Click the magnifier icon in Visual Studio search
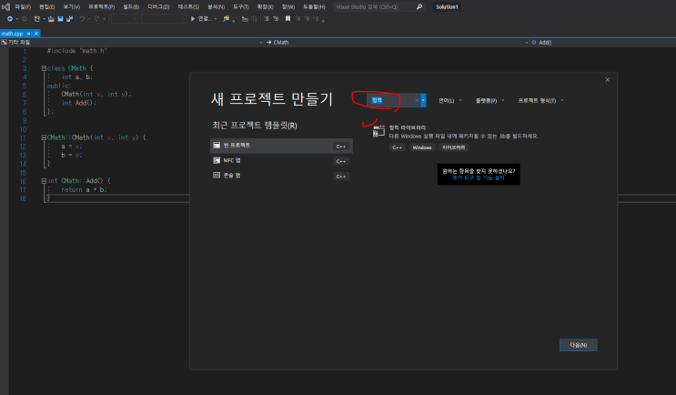 pyautogui.click(x=419, y=7)
